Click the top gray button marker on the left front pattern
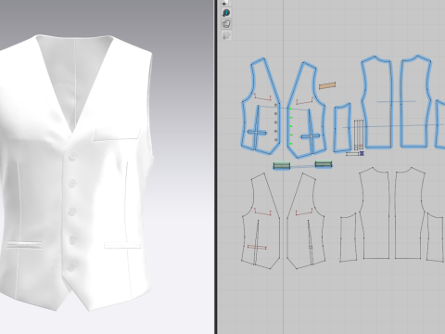Viewport: 445px width, 334px height. (276, 105)
